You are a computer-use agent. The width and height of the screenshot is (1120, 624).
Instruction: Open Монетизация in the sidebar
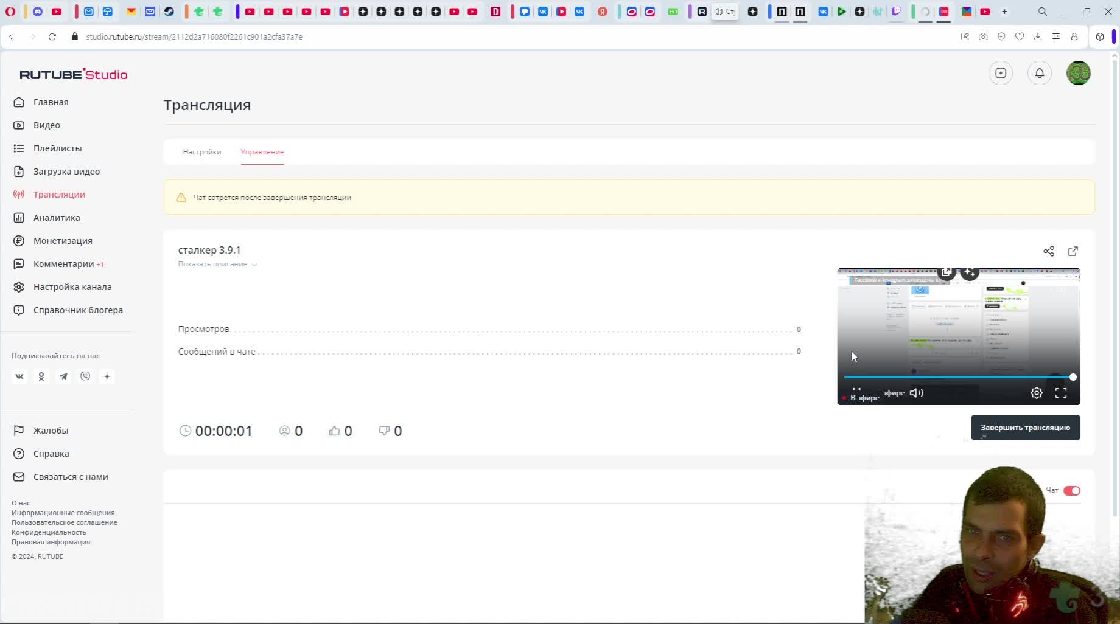coord(53,241)
